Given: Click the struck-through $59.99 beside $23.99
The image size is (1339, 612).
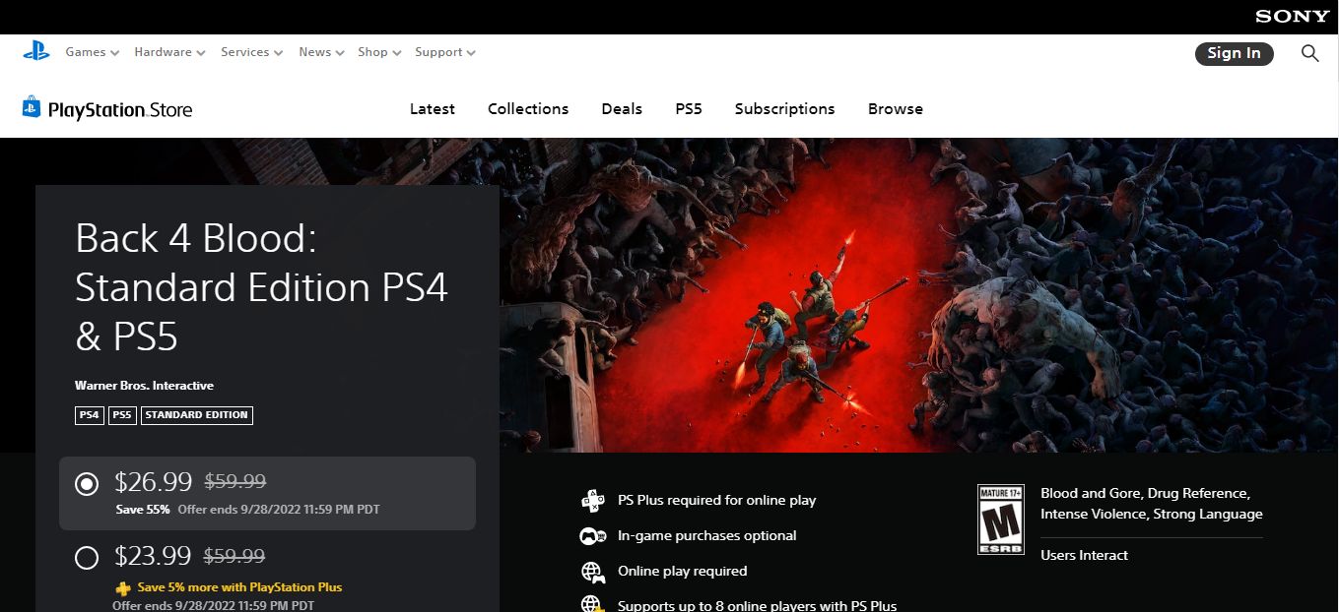Looking at the screenshot, I should (x=234, y=556).
